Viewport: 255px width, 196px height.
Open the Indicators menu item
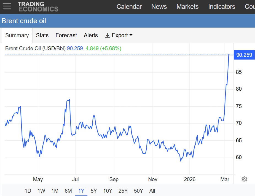pos(222,7)
